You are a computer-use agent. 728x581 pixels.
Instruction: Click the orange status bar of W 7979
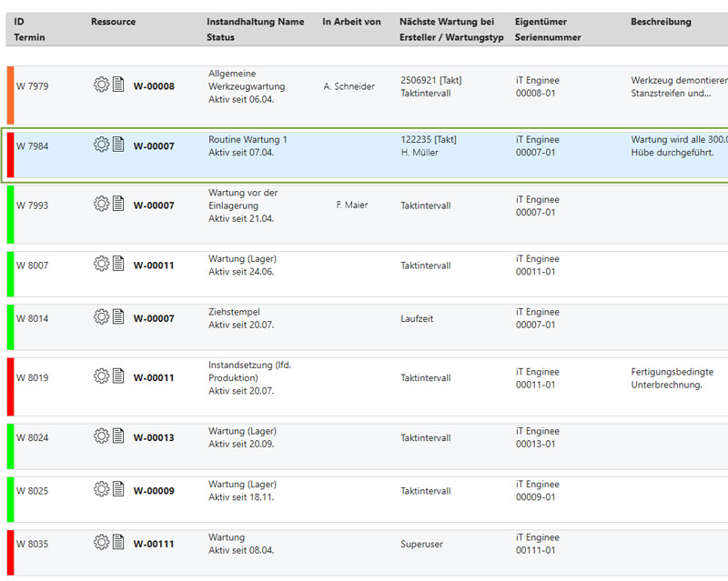point(10,94)
